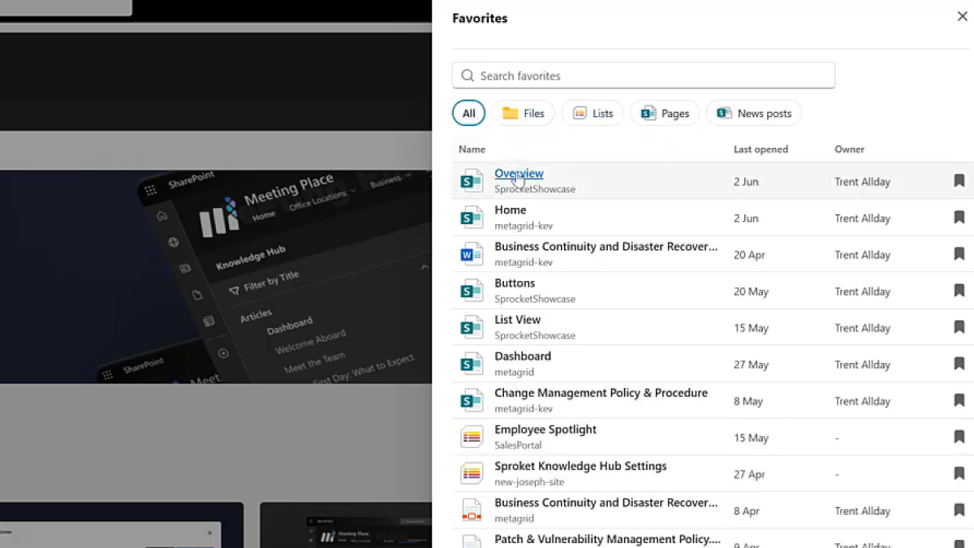Click the list icon in Lists filter
This screenshot has height=548, width=974.
[x=580, y=113]
